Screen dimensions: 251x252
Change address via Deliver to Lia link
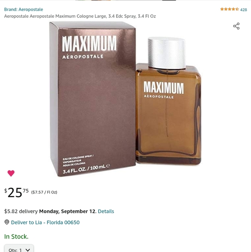[45, 222]
